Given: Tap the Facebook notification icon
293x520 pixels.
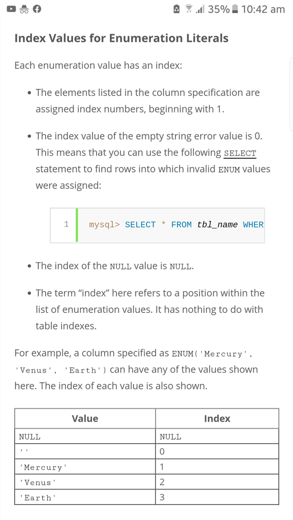Looking at the screenshot, I should pyautogui.click(x=37, y=9).
